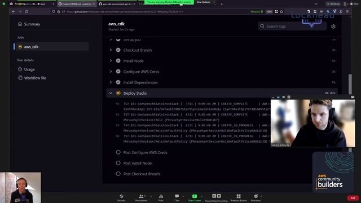Select the grid view icon in video panel
Image resolution: width=361 pixels, height=203 pixels.
(x=289, y=97)
